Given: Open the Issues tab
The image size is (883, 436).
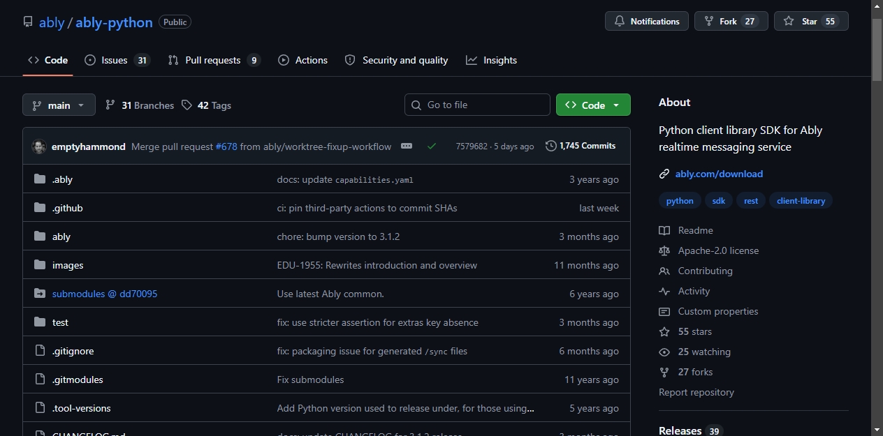Looking at the screenshot, I should 117,60.
